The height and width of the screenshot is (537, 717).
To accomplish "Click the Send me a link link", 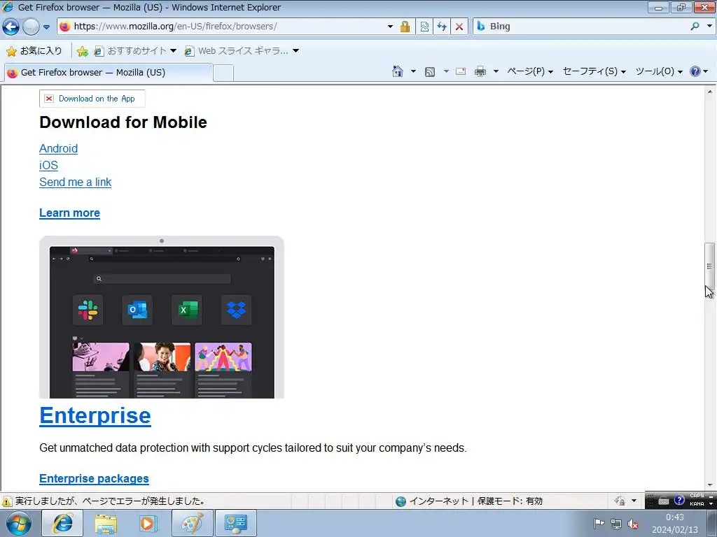I will 76,182.
